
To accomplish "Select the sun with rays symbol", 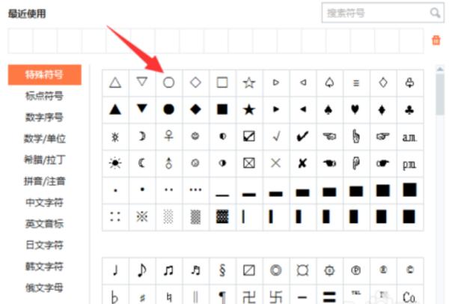I will [x=115, y=163].
